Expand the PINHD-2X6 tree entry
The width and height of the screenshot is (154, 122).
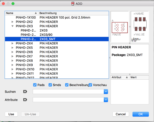(x=12, y=52)
